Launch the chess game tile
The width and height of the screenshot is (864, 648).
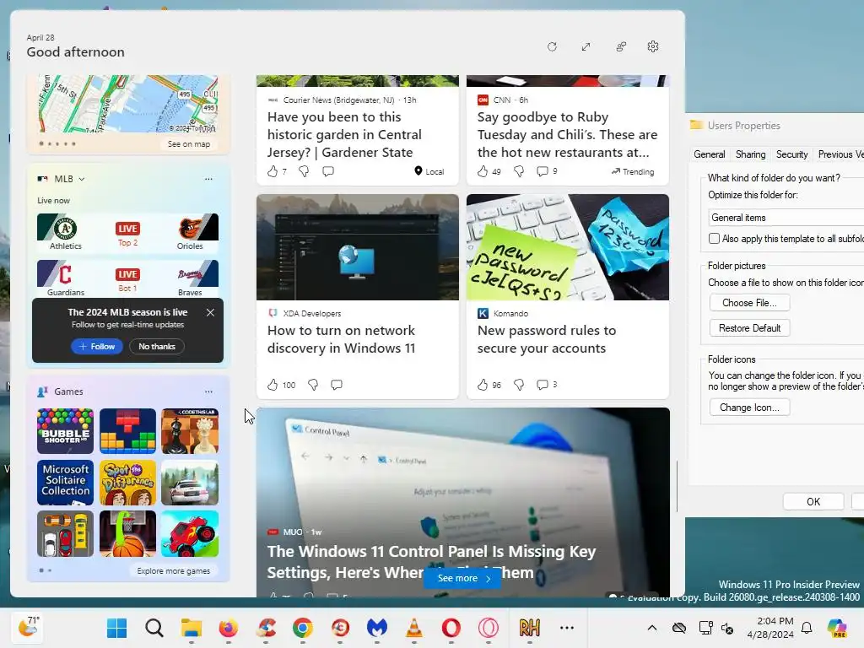(x=190, y=431)
